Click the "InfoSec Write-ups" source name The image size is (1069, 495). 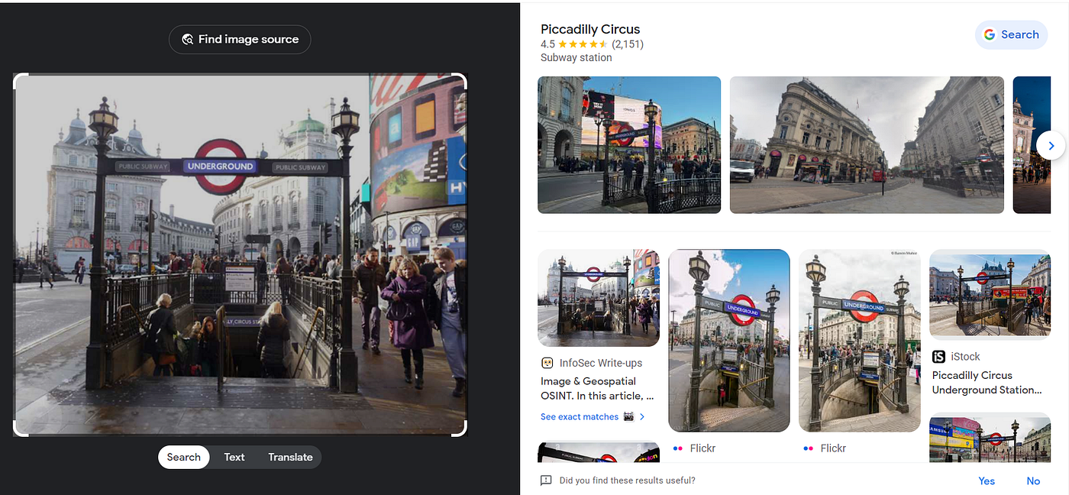point(601,363)
